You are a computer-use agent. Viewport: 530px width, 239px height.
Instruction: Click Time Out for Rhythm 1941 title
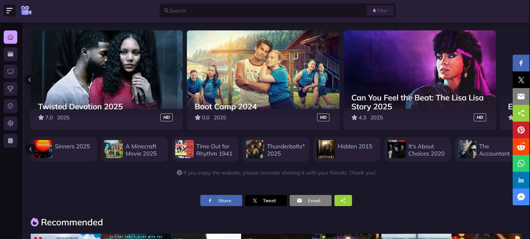click(214, 150)
